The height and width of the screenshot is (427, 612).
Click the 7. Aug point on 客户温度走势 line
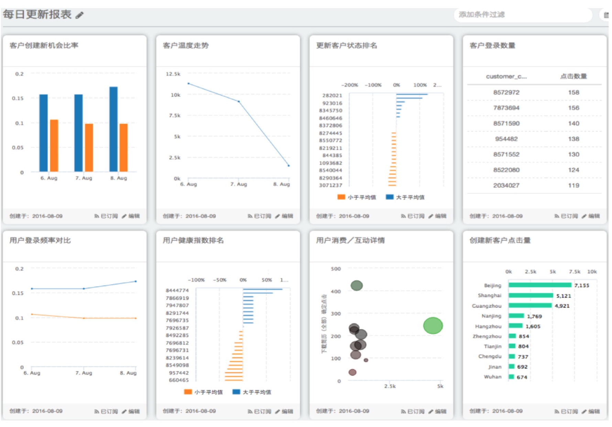coord(239,102)
